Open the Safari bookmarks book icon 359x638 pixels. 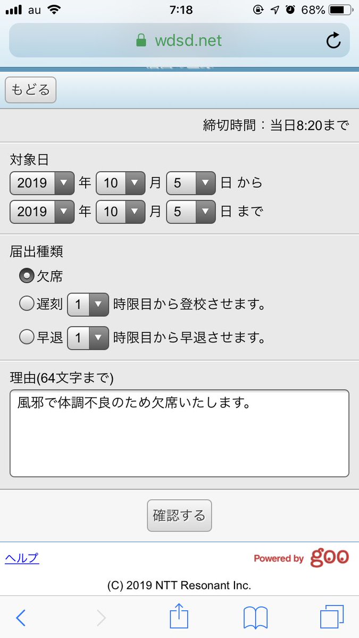[x=255, y=618]
